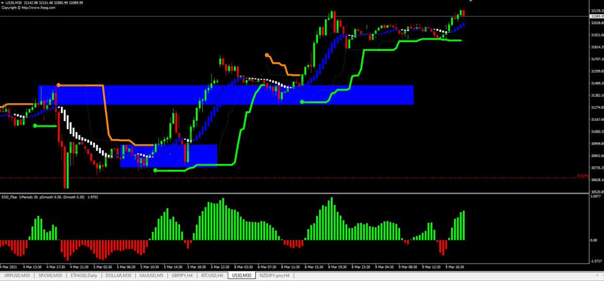Screen dimensions: 604x281
Task: Click the current price tag 32089.99
Action: 597,17
